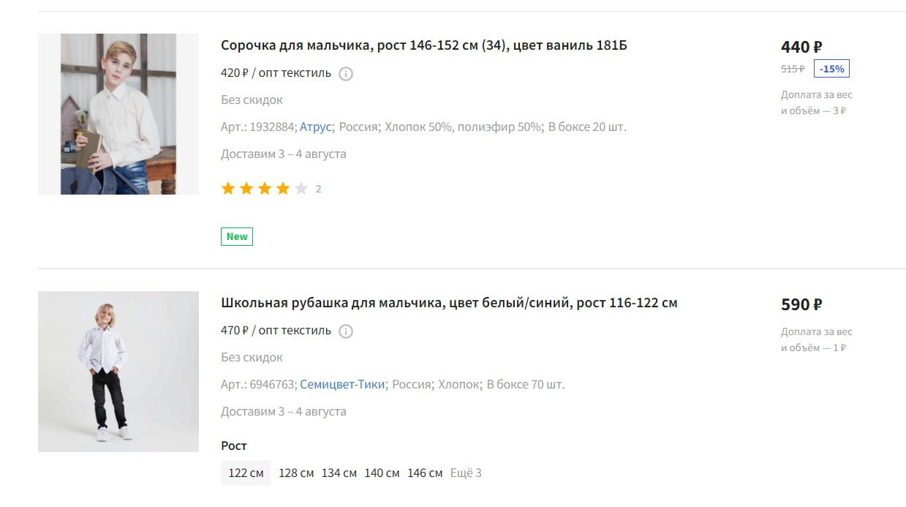Click the review count 2 beside stars
The width and height of the screenshot is (906, 507).
318,189
